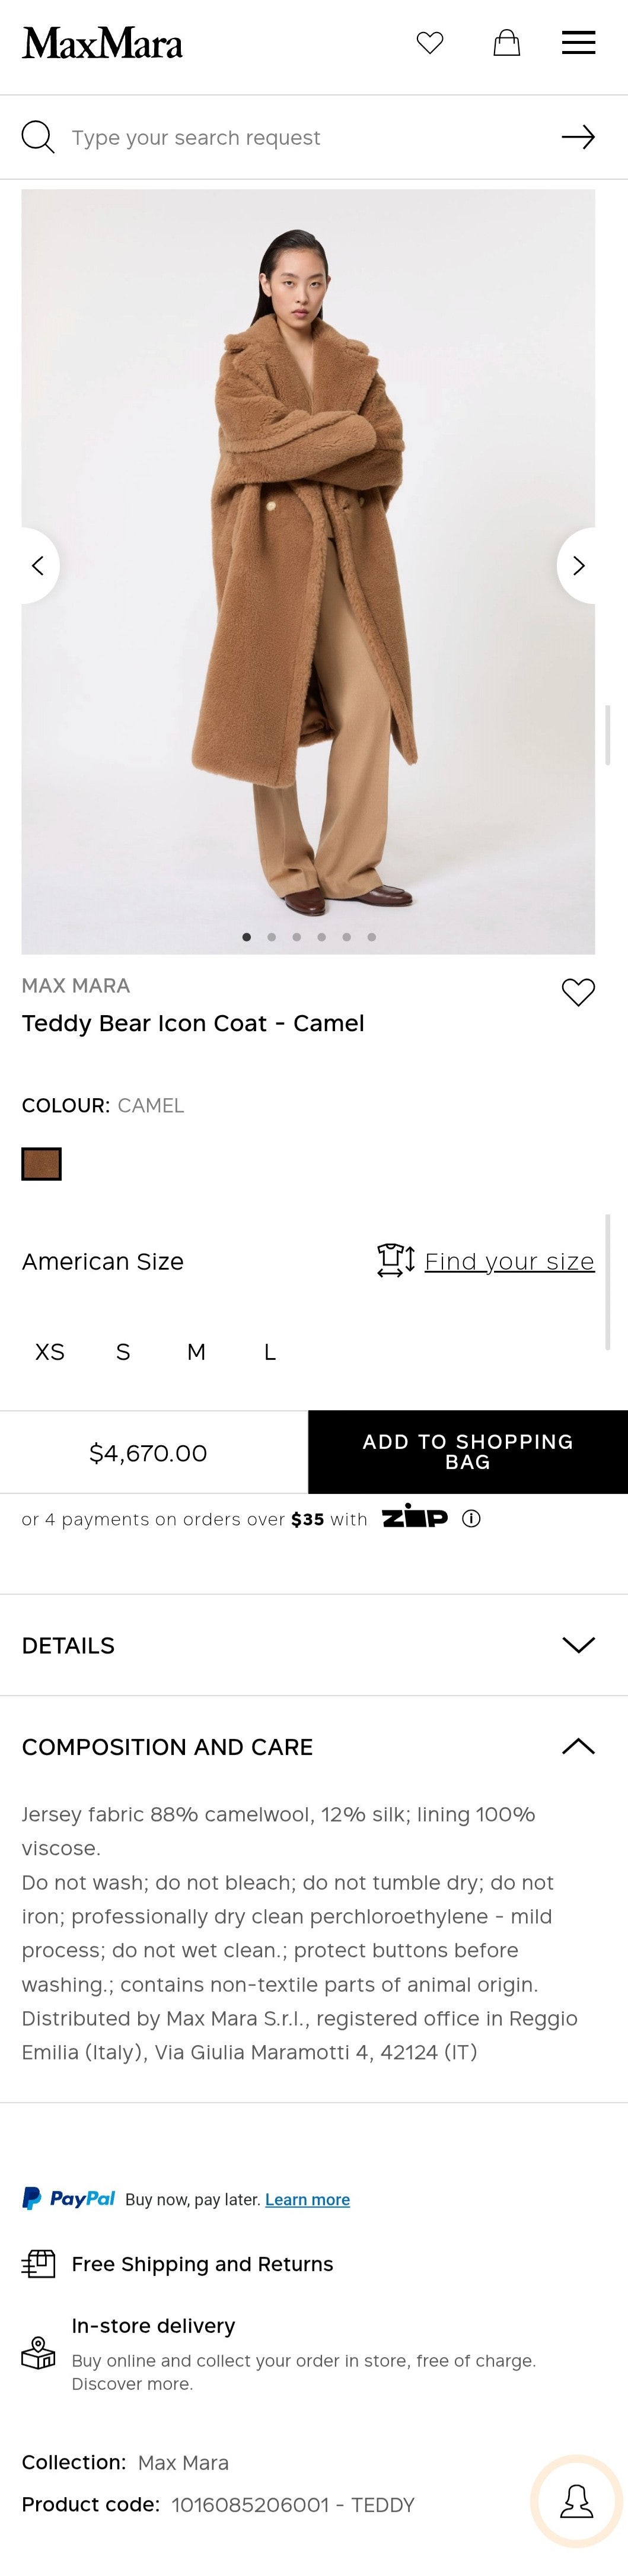
Task: Select size L
Action: point(270,1352)
